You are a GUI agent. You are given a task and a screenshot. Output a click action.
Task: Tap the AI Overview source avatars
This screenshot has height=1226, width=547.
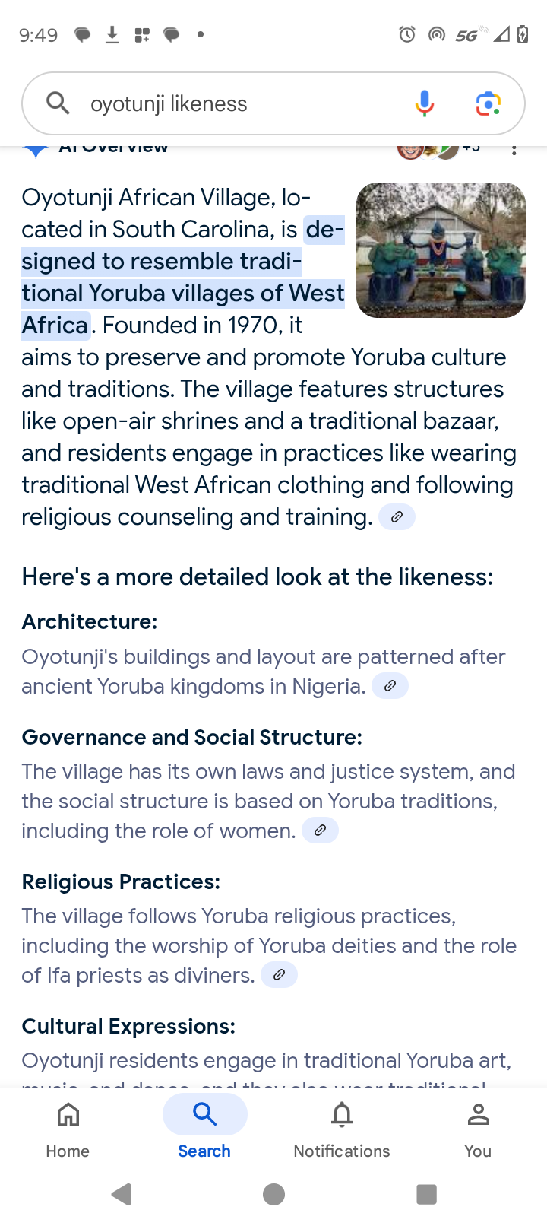[428, 150]
